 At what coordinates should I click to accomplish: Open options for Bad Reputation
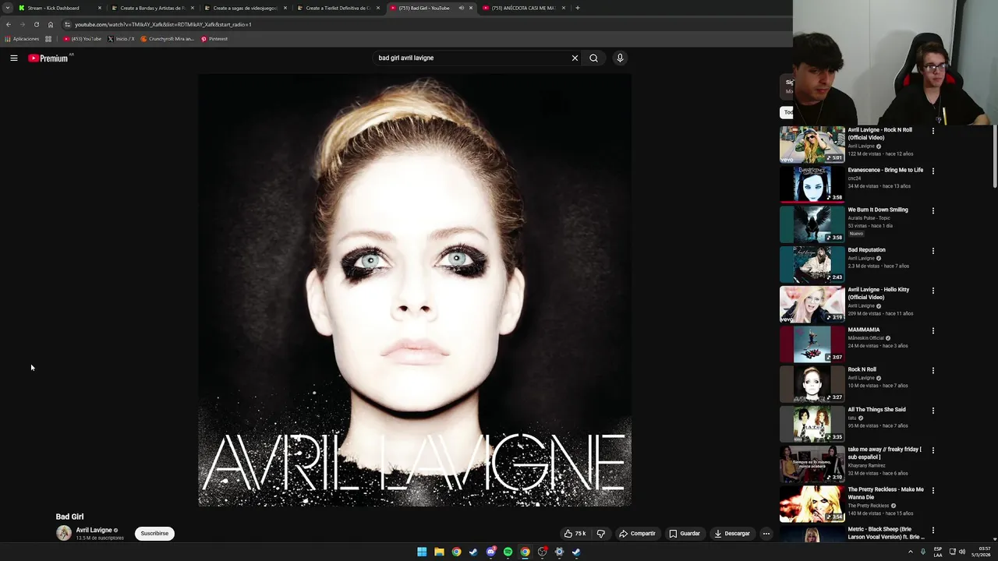[933, 251]
